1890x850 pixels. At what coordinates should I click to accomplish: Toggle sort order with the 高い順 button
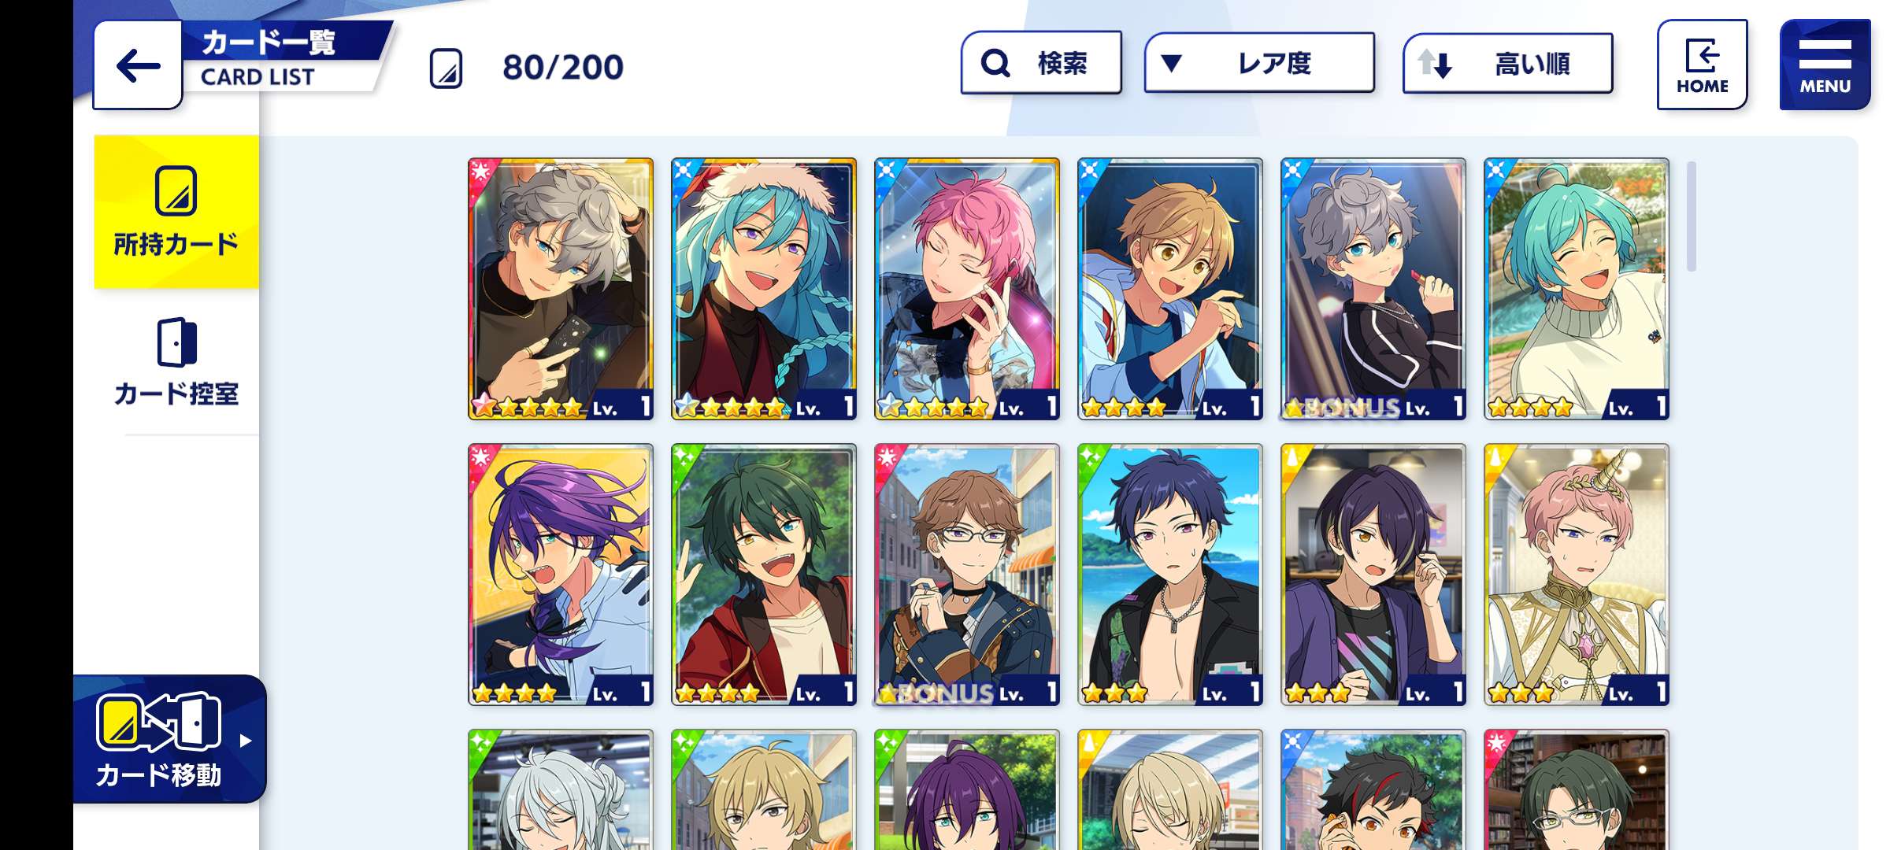(1507, 64)
